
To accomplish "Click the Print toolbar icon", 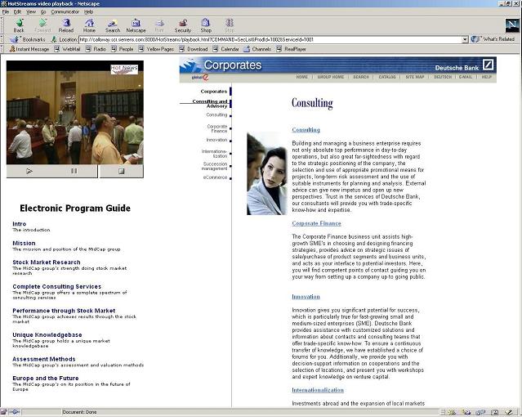I will click(x=159, y=25).
